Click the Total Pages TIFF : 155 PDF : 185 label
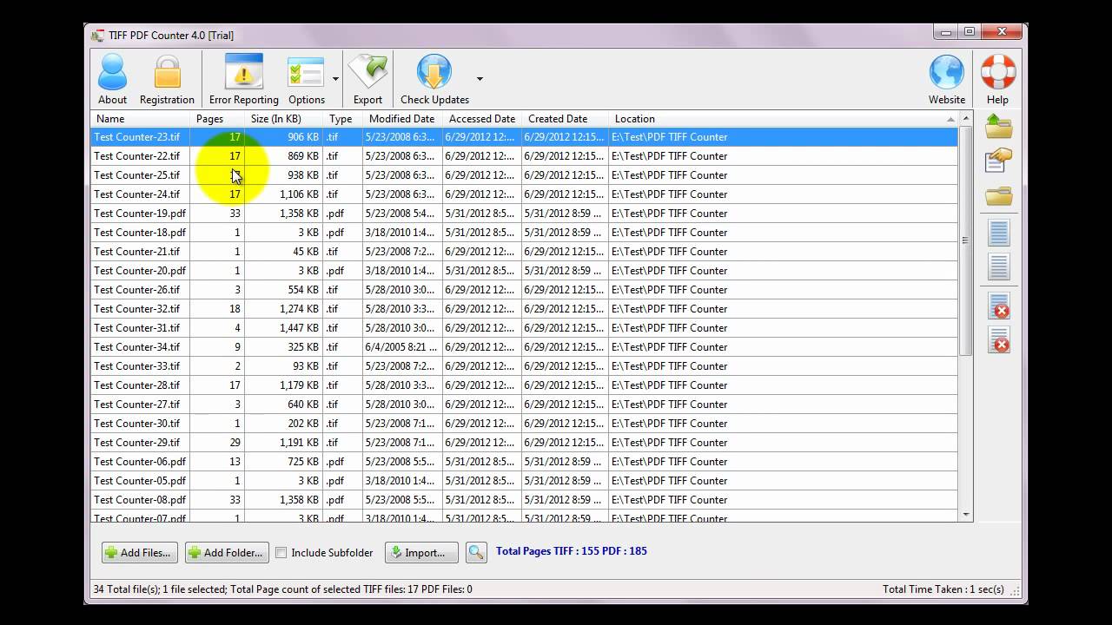The image size is (1112, 625). (x=572, y=551)
